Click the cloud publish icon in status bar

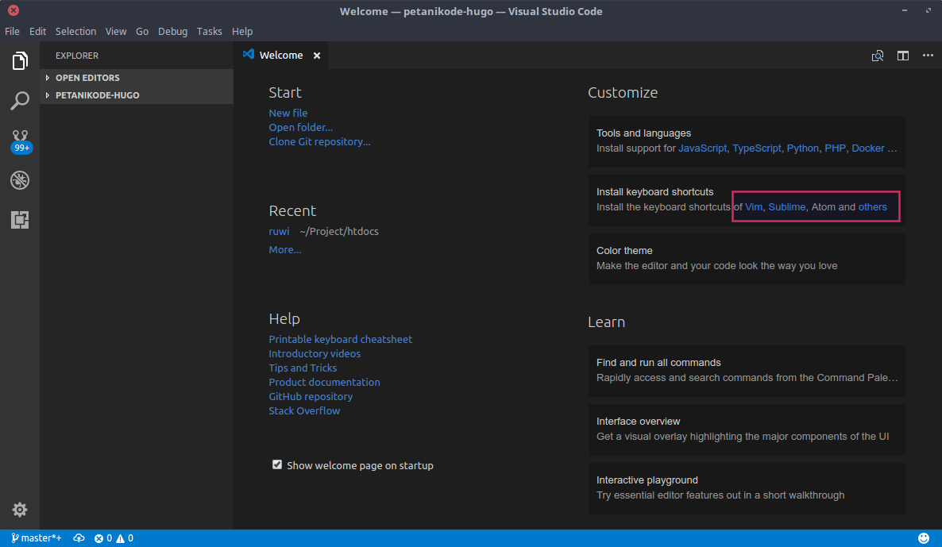tap(79, 538)
